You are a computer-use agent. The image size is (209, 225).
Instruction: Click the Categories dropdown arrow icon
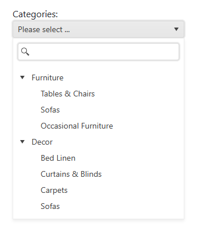click(176, 29)
